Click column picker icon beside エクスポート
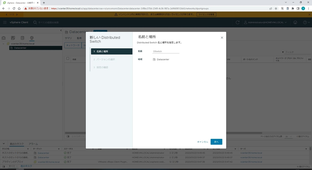This screenshot has width=312, height=170. coord(68,136)
